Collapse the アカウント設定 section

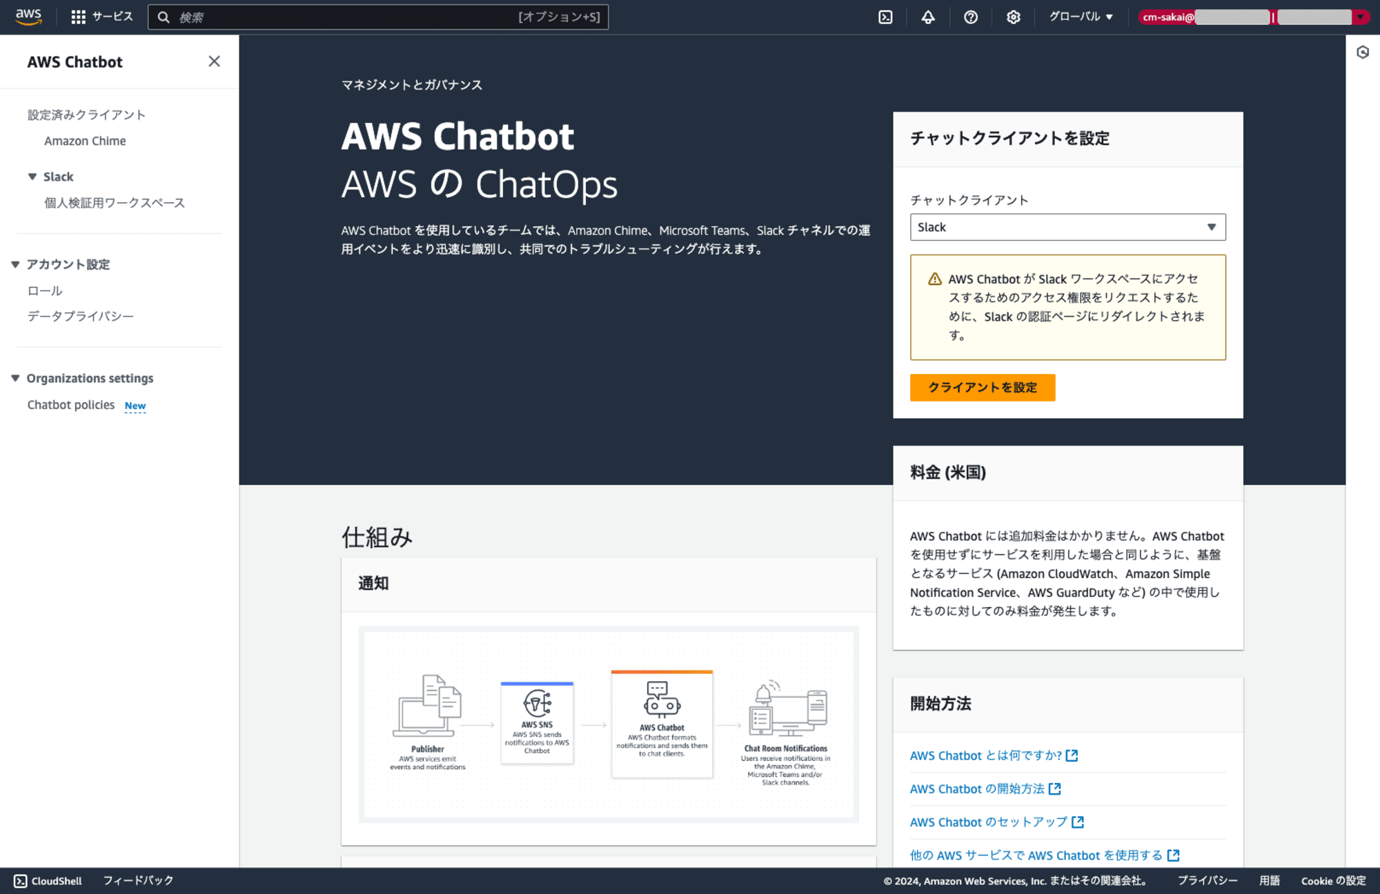pyautogui.click(x=15, y=264)
